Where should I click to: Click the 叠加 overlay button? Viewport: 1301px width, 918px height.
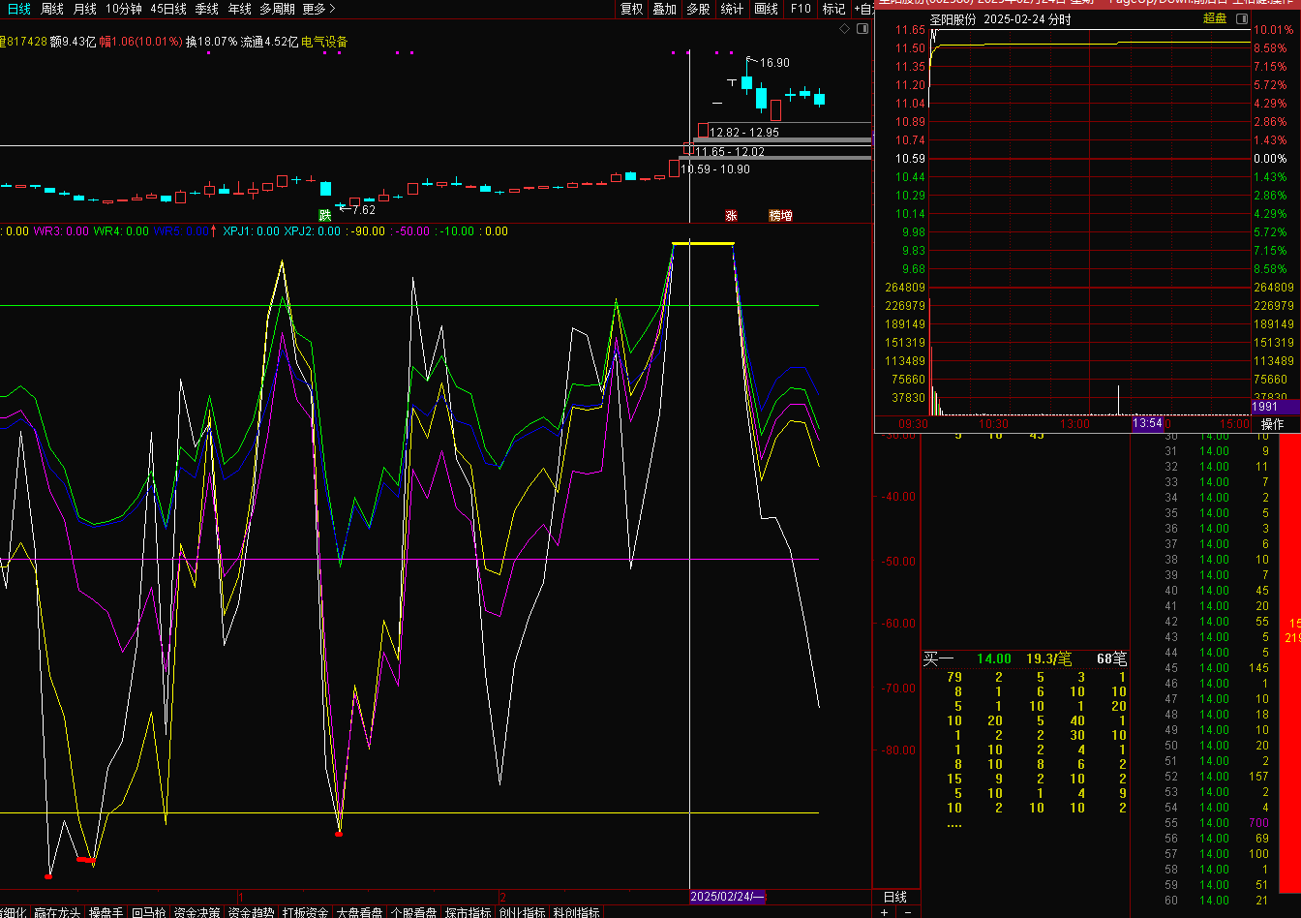coord(664,9)
